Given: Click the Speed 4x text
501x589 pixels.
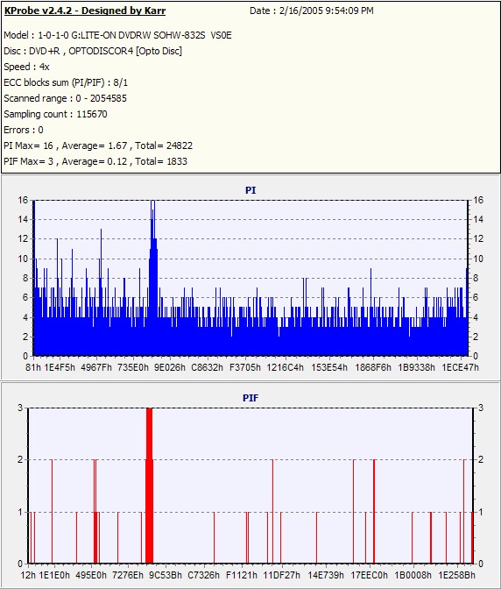Looking at the screenshot, I should point(26,67).
